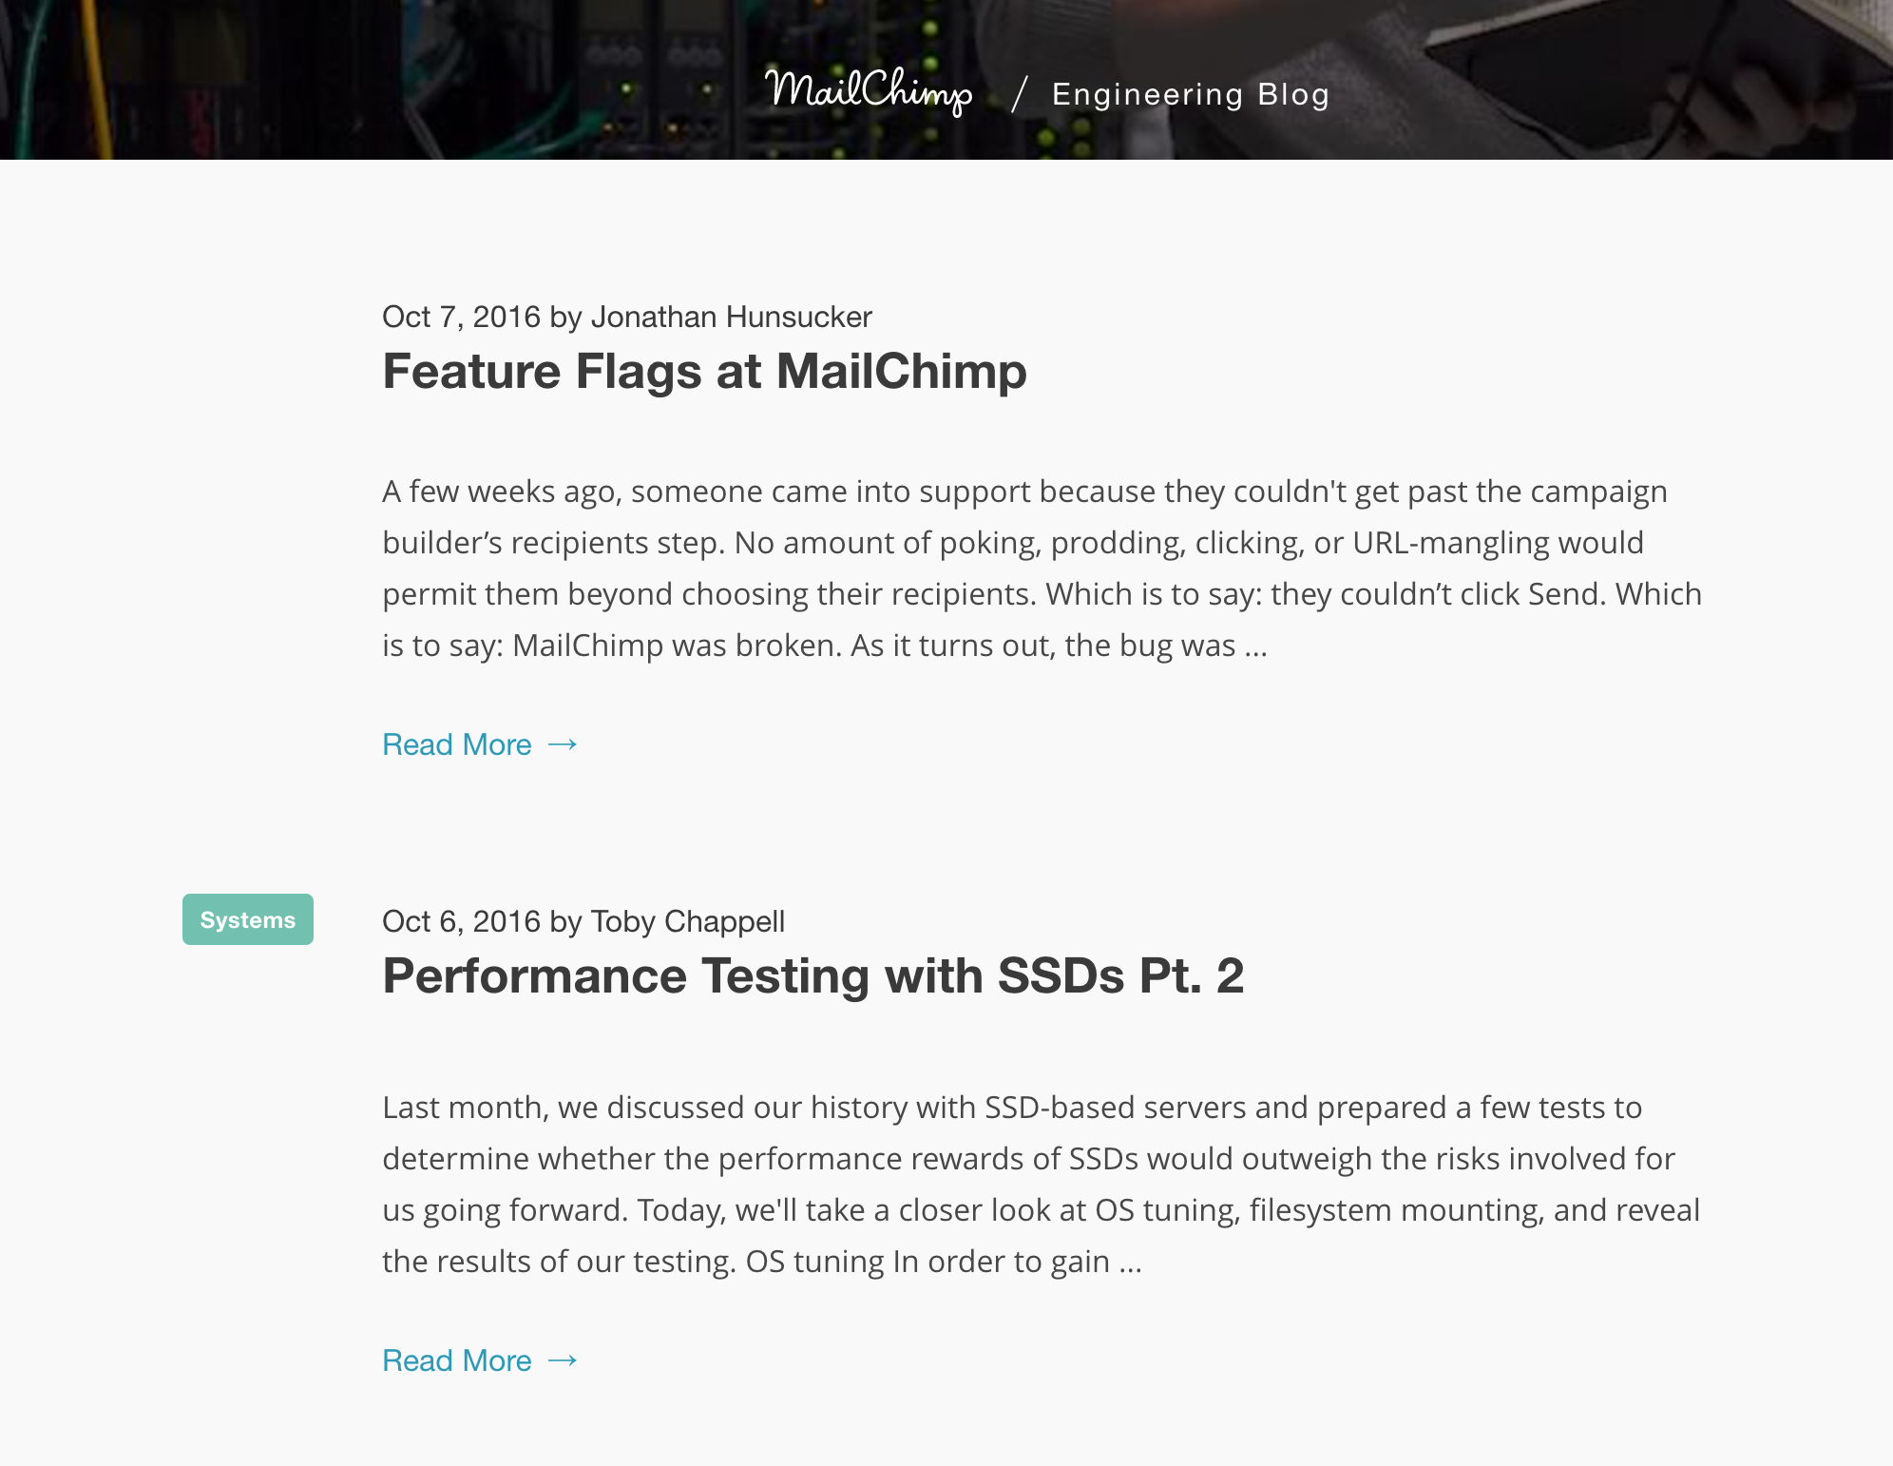This screenshot has width=1893, height=1466.
Task: Click the slash divider in the header
Action: pos(1020,94)
